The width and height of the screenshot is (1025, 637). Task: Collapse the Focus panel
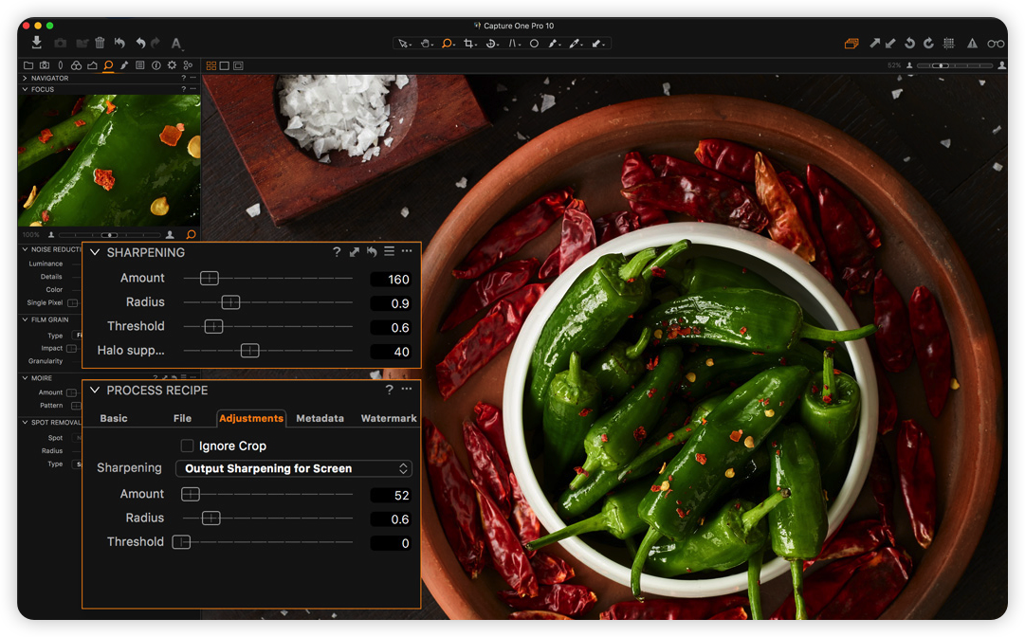coord(26,89)
